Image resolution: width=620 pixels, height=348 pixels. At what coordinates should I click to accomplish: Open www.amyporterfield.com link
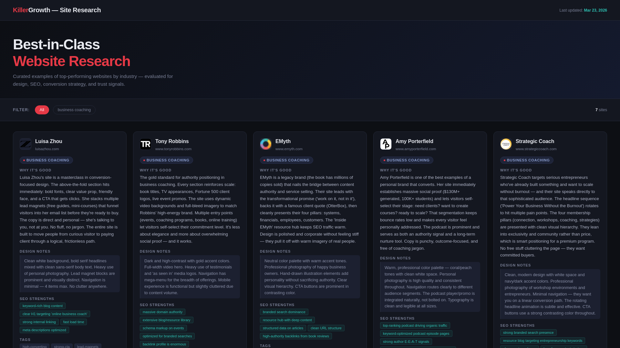click(416, 149)
